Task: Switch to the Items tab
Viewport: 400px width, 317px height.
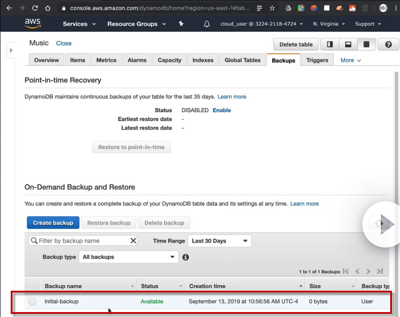Action: 78,60
